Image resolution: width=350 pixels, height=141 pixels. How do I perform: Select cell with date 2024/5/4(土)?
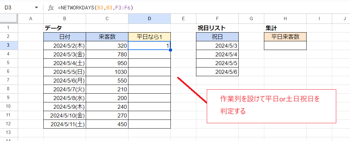(x=65, y=63)
